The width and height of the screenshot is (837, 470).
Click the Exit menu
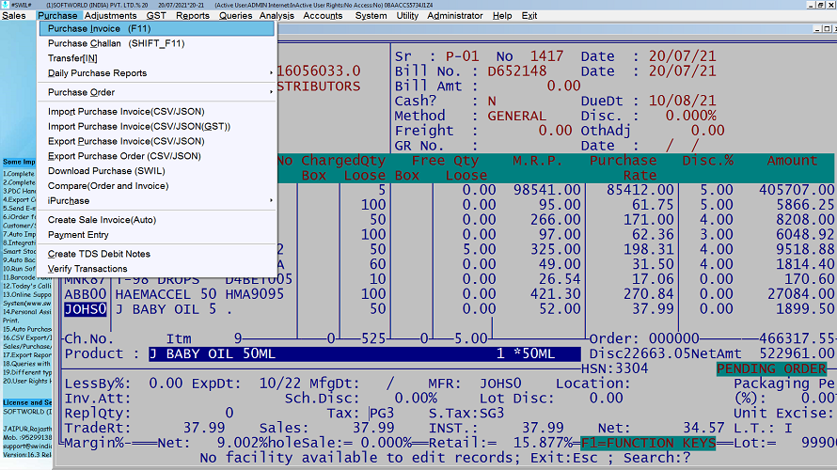[529, 16]
